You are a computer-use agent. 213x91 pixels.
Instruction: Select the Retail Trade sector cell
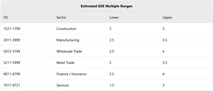pyautogui.click(x=65, y=63)
